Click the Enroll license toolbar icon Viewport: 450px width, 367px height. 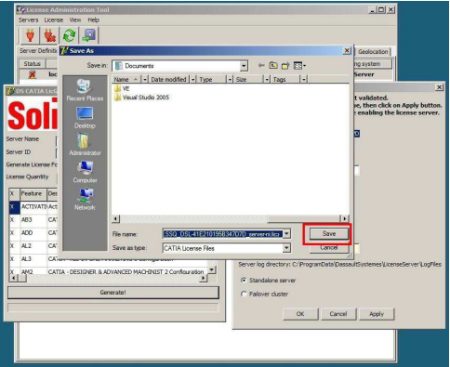(89, 35)
